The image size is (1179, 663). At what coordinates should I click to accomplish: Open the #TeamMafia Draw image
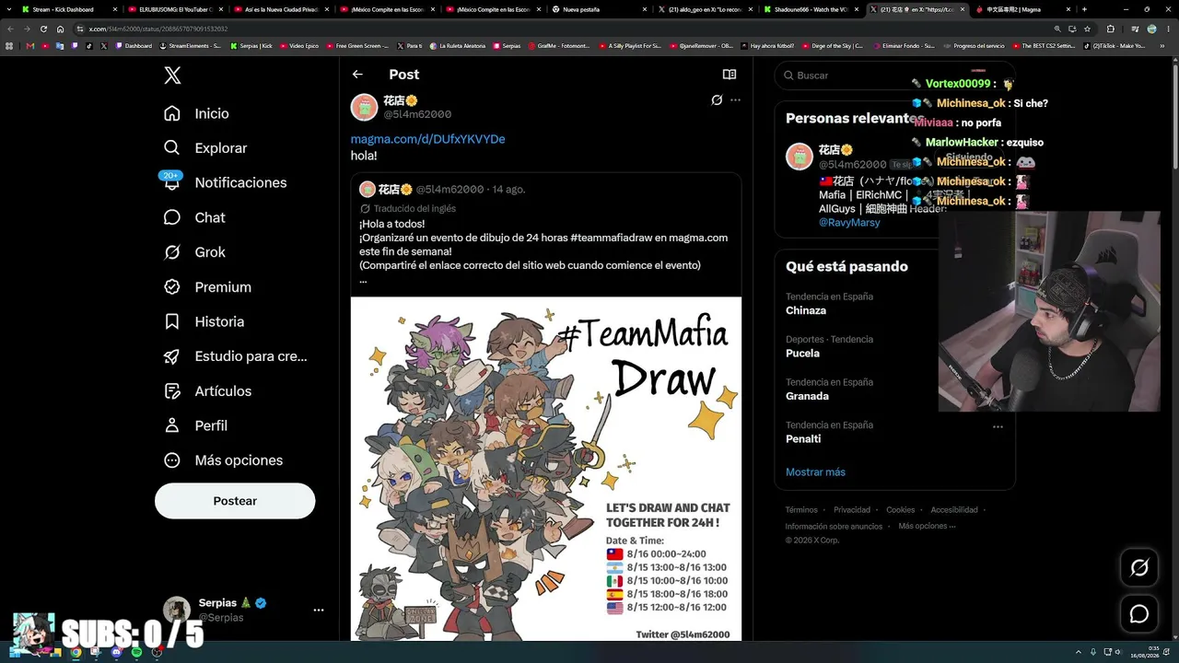click(546, 469)
